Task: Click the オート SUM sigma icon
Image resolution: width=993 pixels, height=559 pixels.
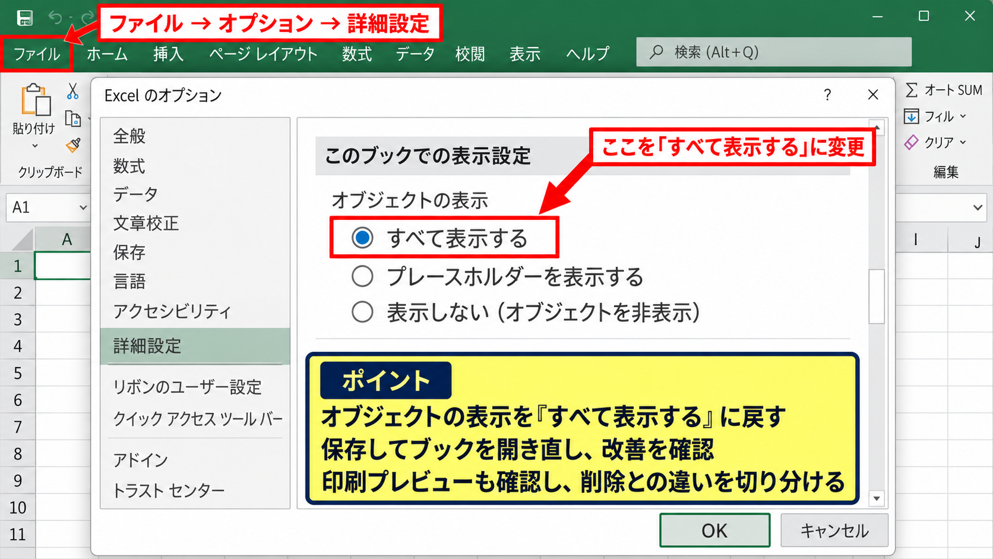Action: [x=912, y=90]
